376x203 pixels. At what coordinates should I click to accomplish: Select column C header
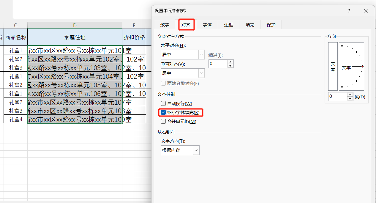click(x=15, y=25)
